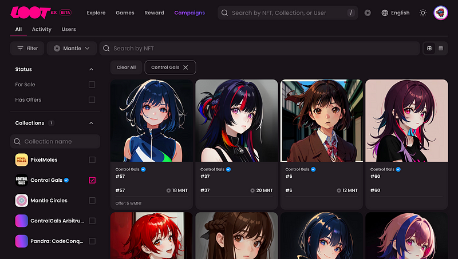The image size is (458, 259).
Task: Click verified badge on card #57
Action: pyautogui.click(x=143, y=169)
